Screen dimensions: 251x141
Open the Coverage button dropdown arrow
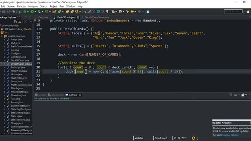click(x=43, y=11)
